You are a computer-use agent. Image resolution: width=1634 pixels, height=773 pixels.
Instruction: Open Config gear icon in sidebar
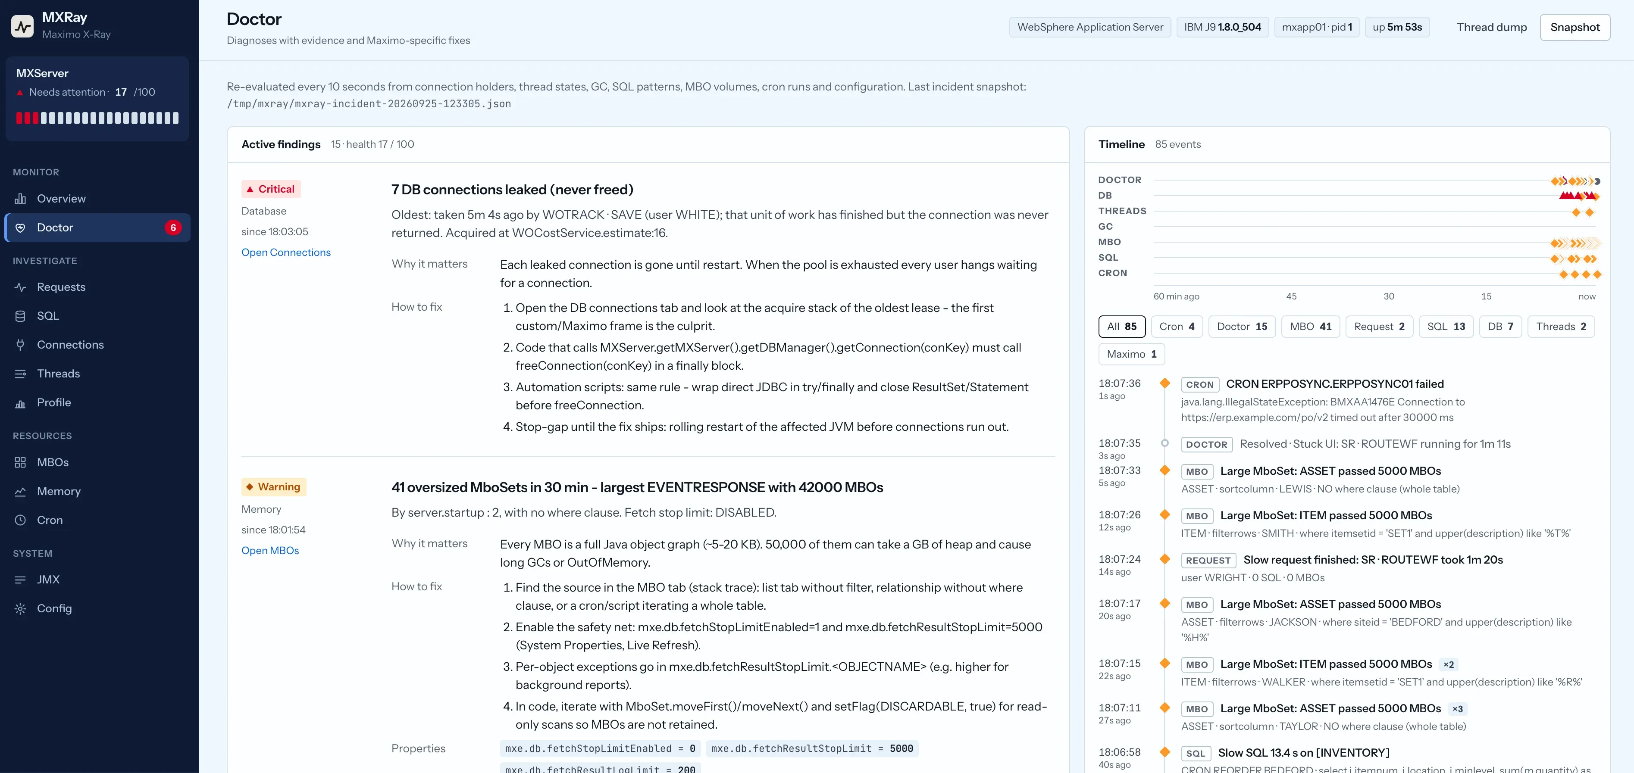pyautogui.click(x=20, y=609)
